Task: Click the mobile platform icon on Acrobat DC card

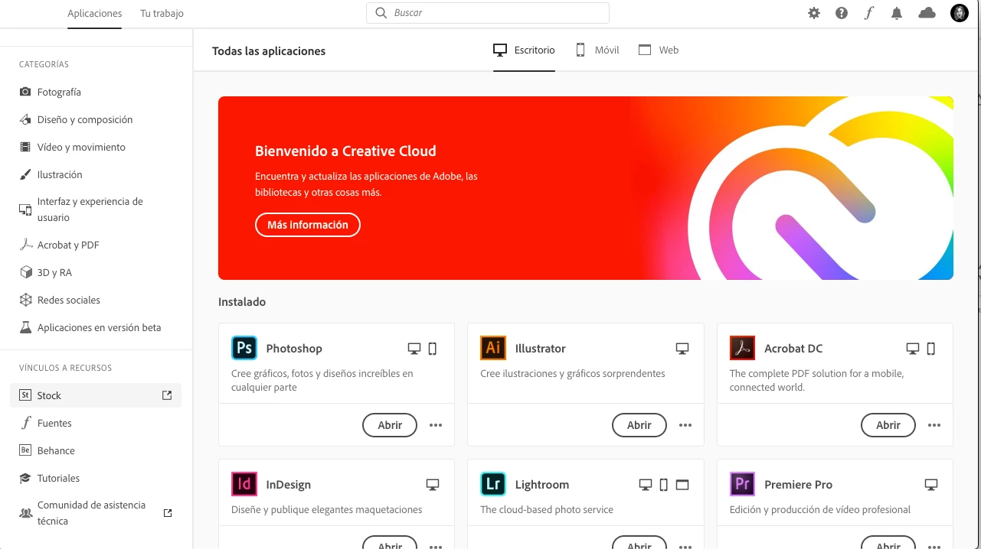Action: coord(931,349)
